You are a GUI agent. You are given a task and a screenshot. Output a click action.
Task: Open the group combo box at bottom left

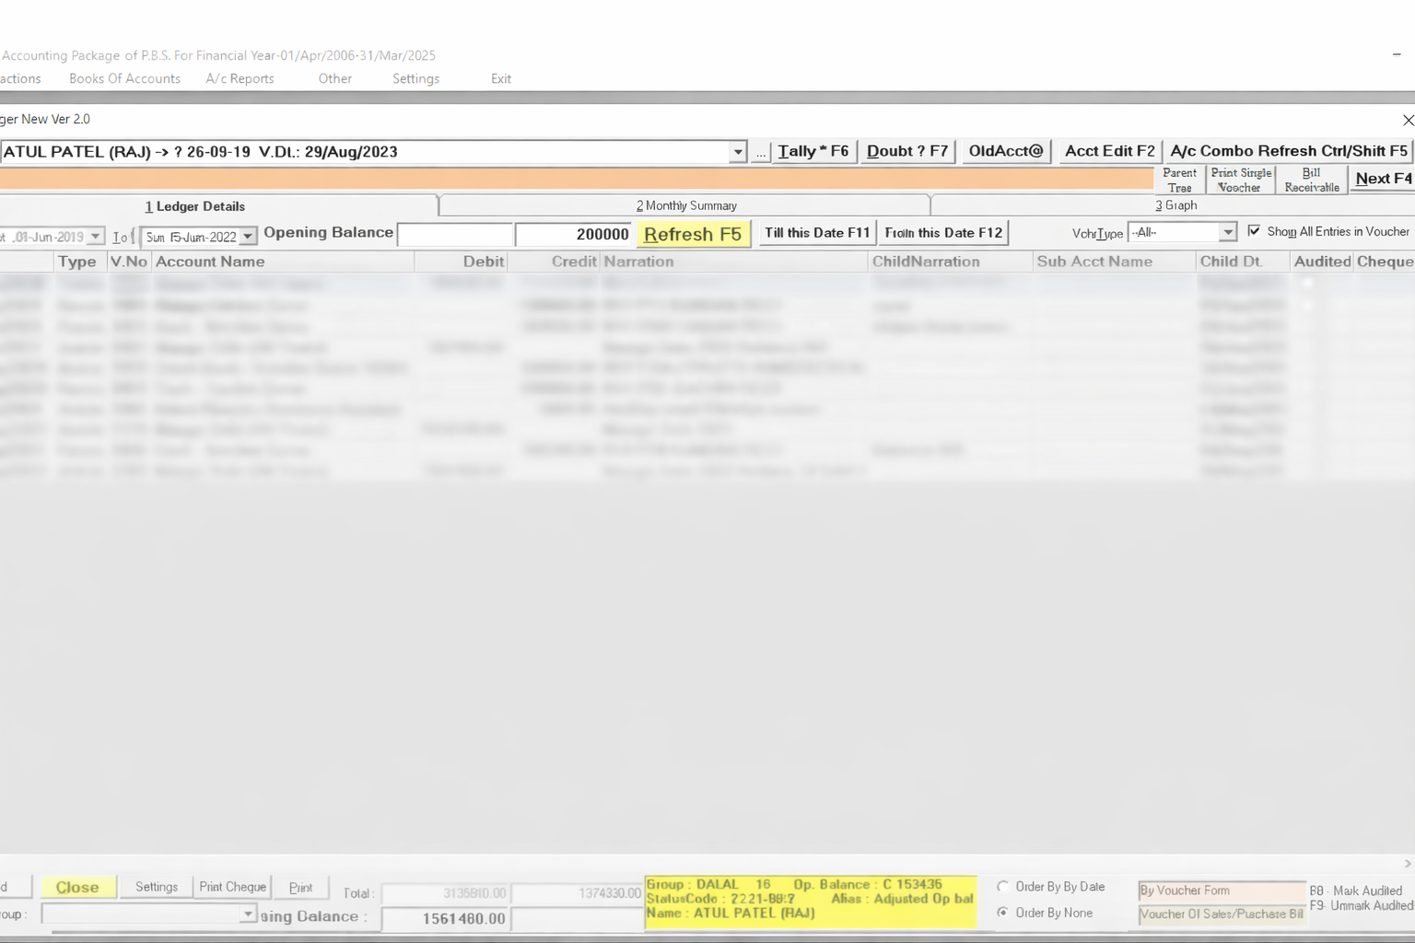[x=248, y=914]
